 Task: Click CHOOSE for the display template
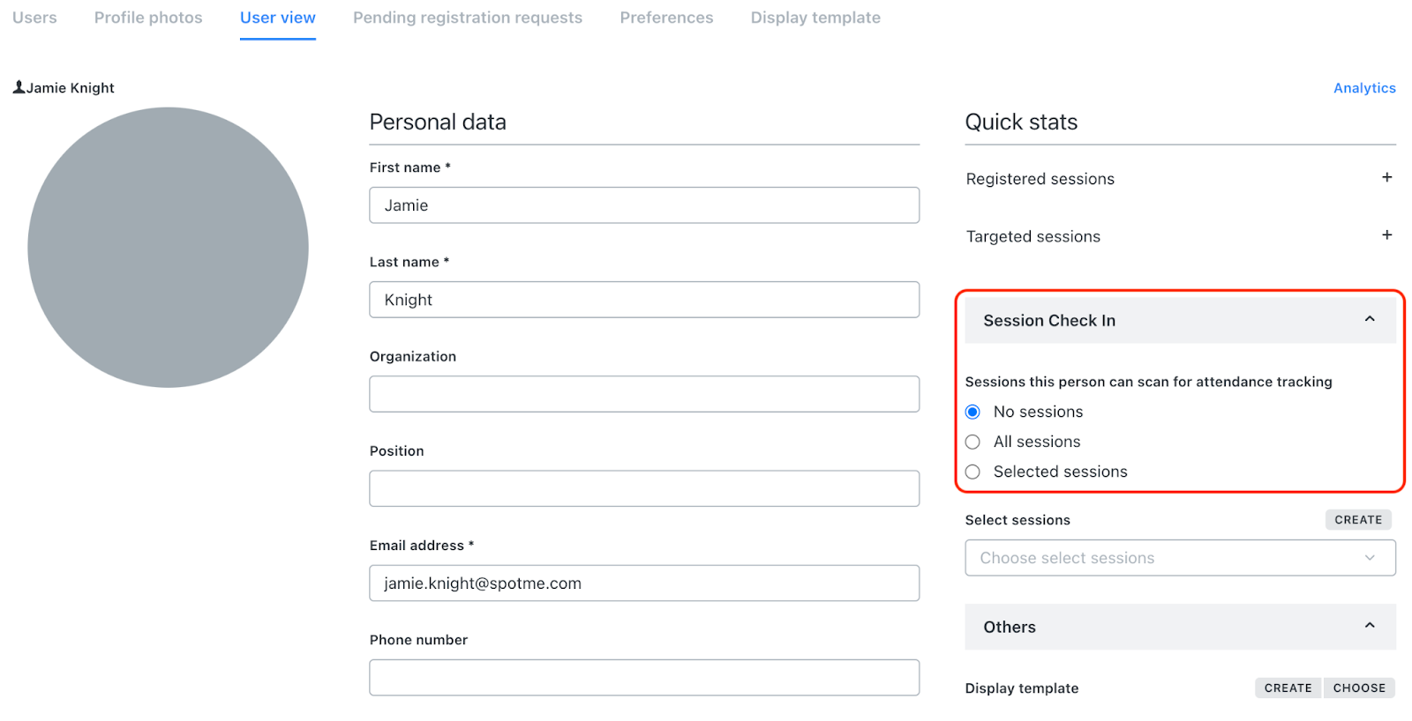pos(1359,688)
